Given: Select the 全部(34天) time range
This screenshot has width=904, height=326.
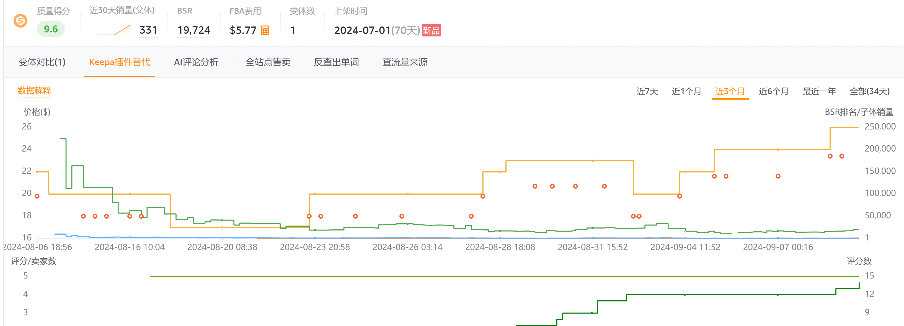Looking at the screenshot, I should coord(870,91).
